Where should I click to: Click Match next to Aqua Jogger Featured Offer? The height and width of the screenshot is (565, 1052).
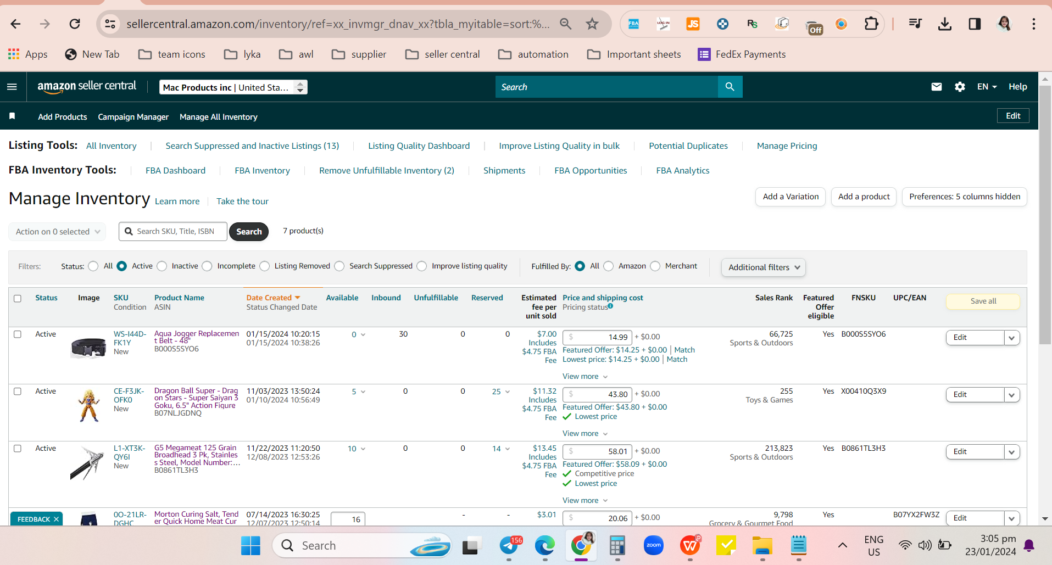coord(684,350)
